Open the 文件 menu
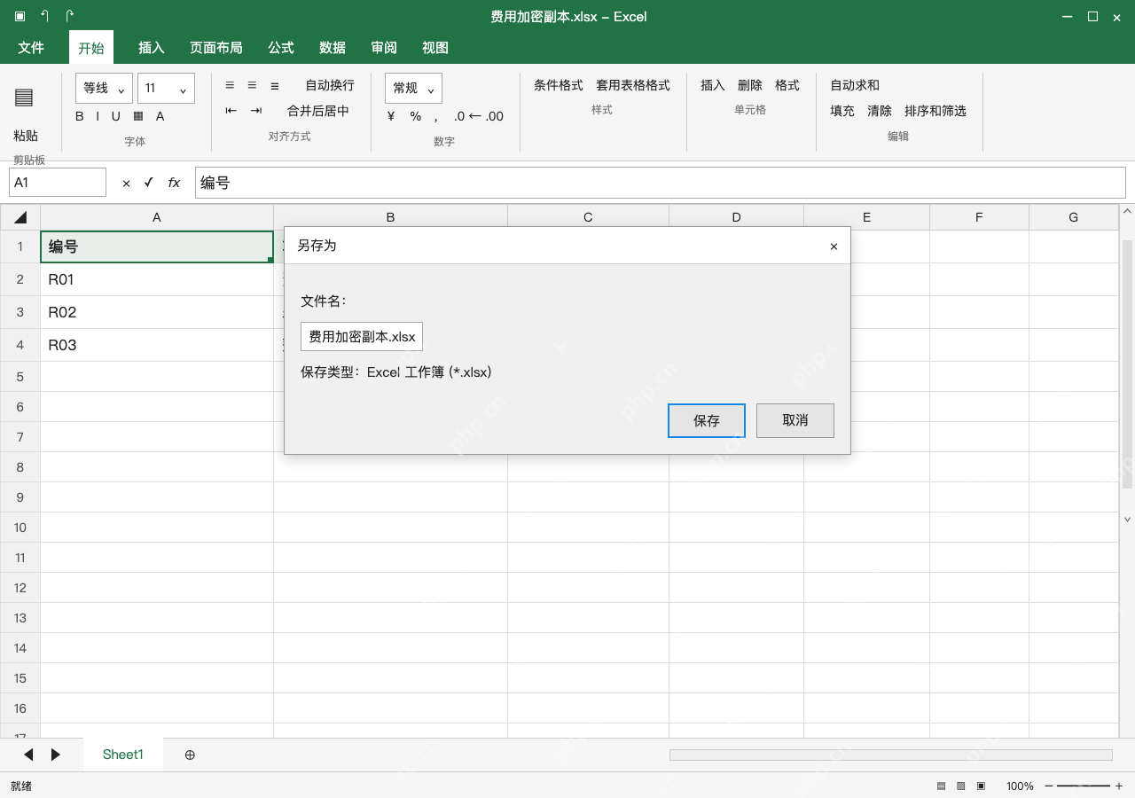The height and width of the screenshot is (798, 1135). tap(31, 48)
